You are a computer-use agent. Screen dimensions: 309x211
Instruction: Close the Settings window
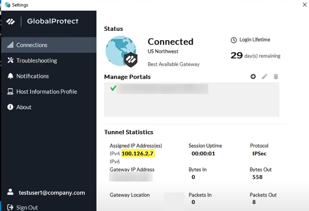(x=304, y=4)
